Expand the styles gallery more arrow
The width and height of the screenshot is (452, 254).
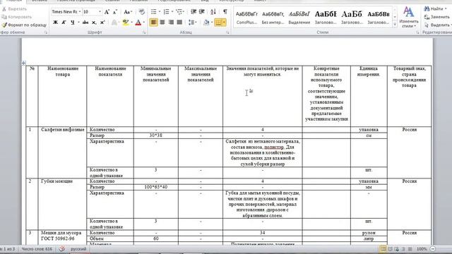point(395,25)
